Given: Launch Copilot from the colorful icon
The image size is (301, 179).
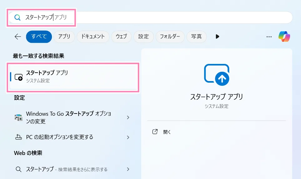Looking at the screenshot, I should [x=284, y=36].
